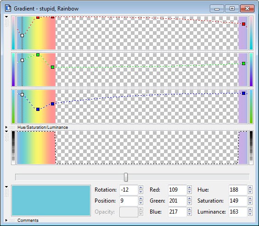Click the horizontal slider thumb below the gradient
The height and width of the screenshot is (226, 259).
pos(126,177)
